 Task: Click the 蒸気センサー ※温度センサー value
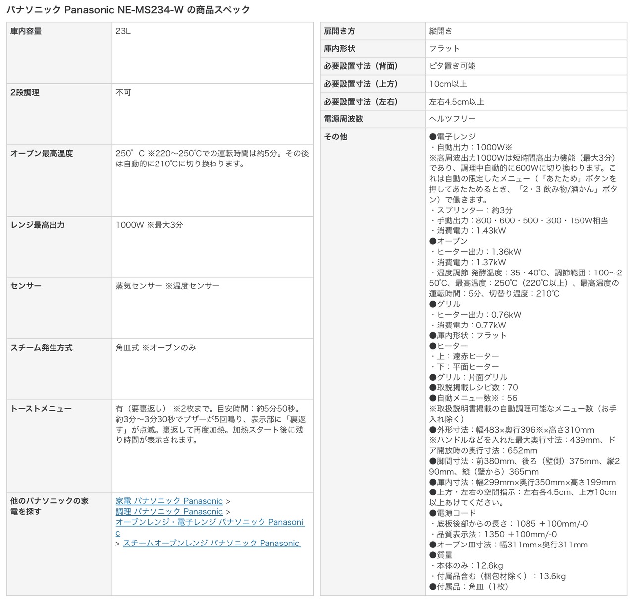pyautogui.click(x=168, y=286)
